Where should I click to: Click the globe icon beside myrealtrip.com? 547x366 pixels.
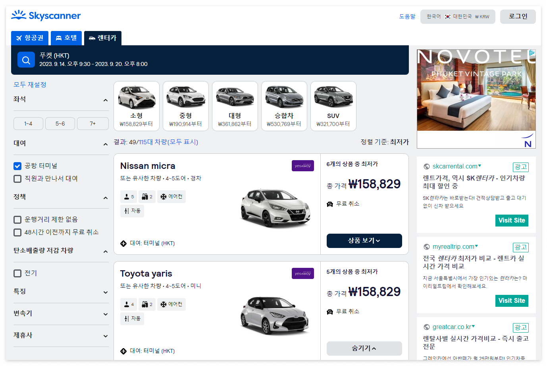point(427,247)
